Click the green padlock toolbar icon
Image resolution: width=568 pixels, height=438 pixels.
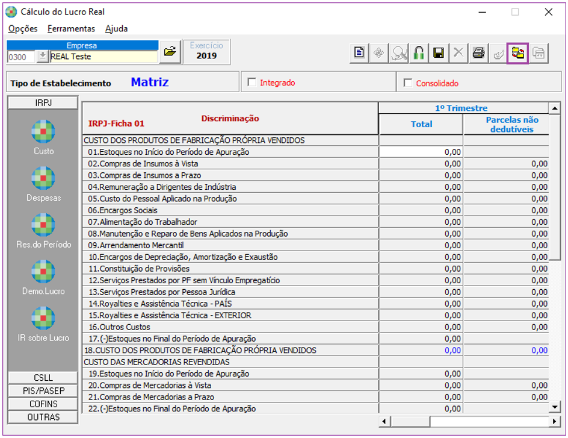[x=419, y=53]
